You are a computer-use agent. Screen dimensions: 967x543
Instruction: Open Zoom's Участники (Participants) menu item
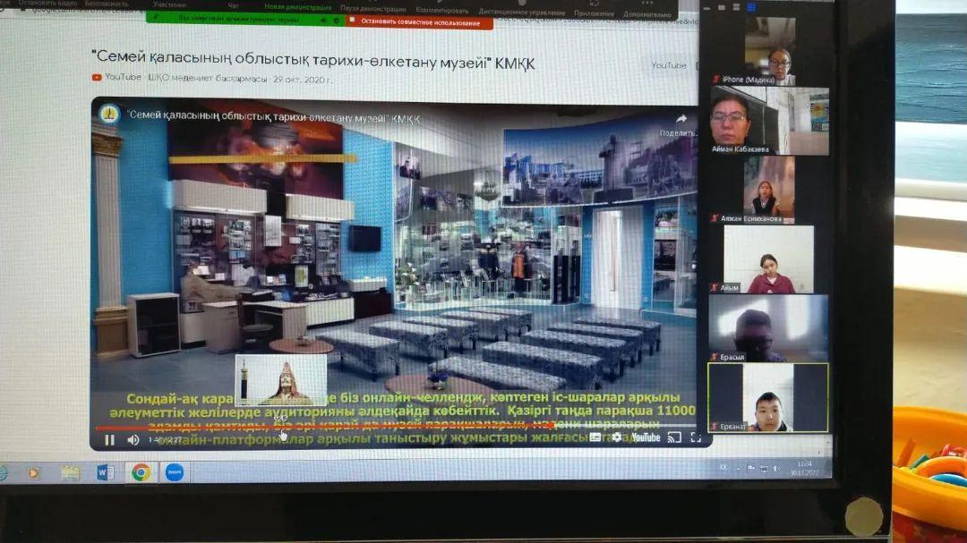(x=169, y=5)
